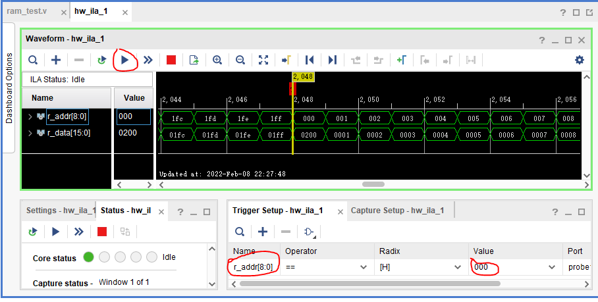Viewport: 598px width, 302px height.
Task: Select Status - hw_ila_1 tab
Action: (126, 211)
